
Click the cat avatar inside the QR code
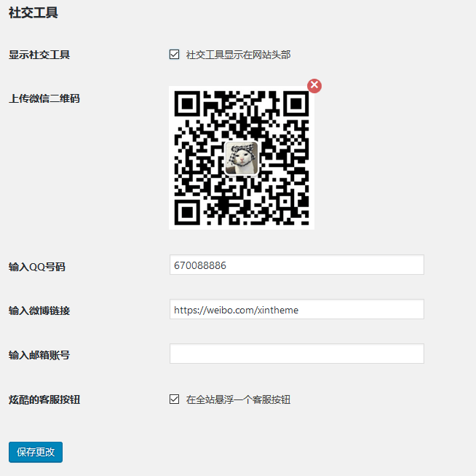(242, 158)
